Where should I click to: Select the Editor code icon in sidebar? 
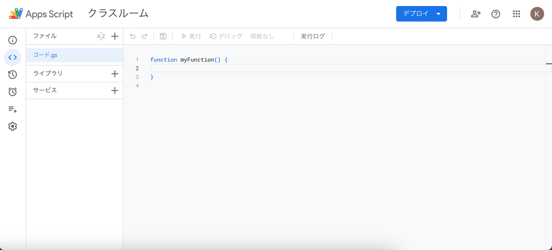(13, 57)
